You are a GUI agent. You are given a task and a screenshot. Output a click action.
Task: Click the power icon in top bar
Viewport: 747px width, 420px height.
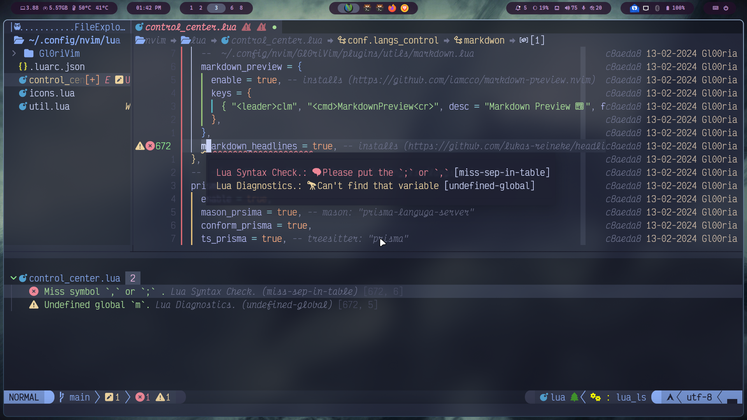click(726, 8)
